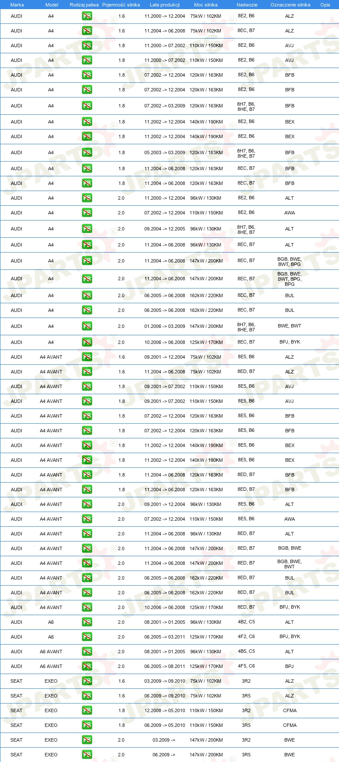Click fuel icon in A4 05.2003 -> 03.2009 row
Viewport: 339px width, 762px height.
87,152
